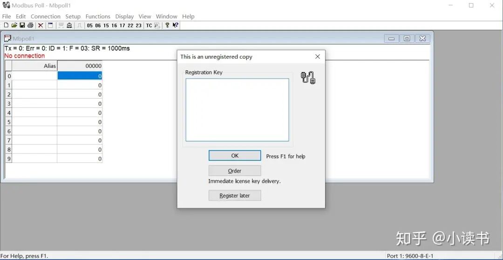Screen dimensions: 503x260
Task: Click the alias cell of row 2
Action: tap(34, 94)
